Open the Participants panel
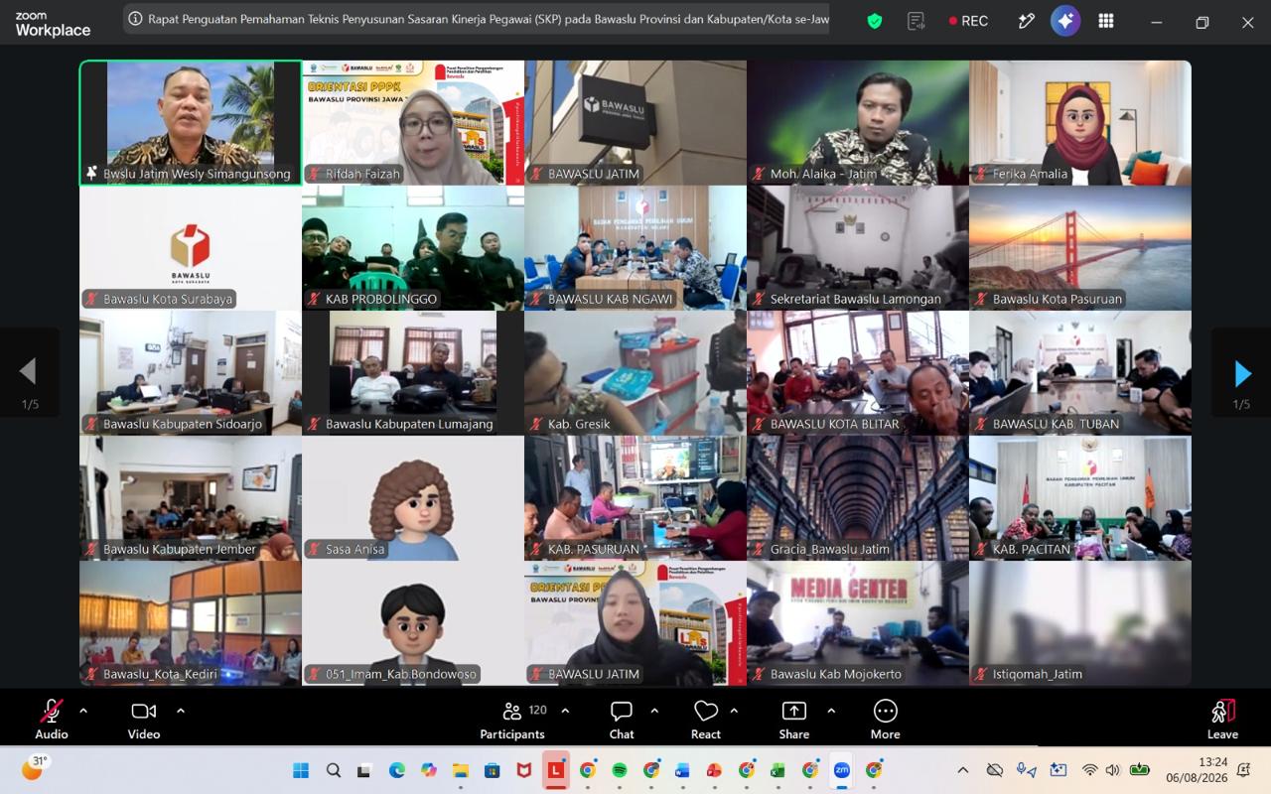Screen dimensions: 1271x794 tap(512, 721)
